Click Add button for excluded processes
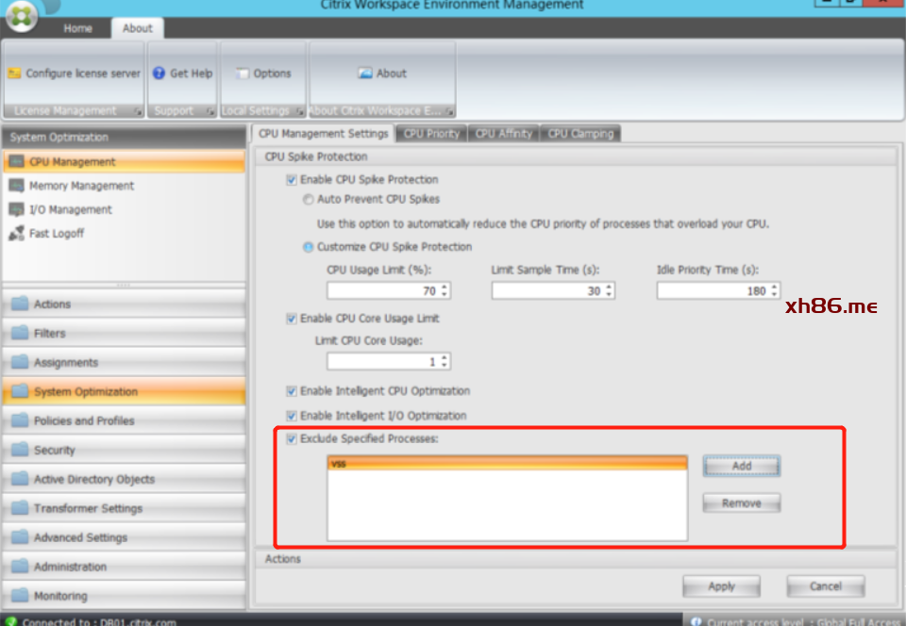 coord(741,466)
